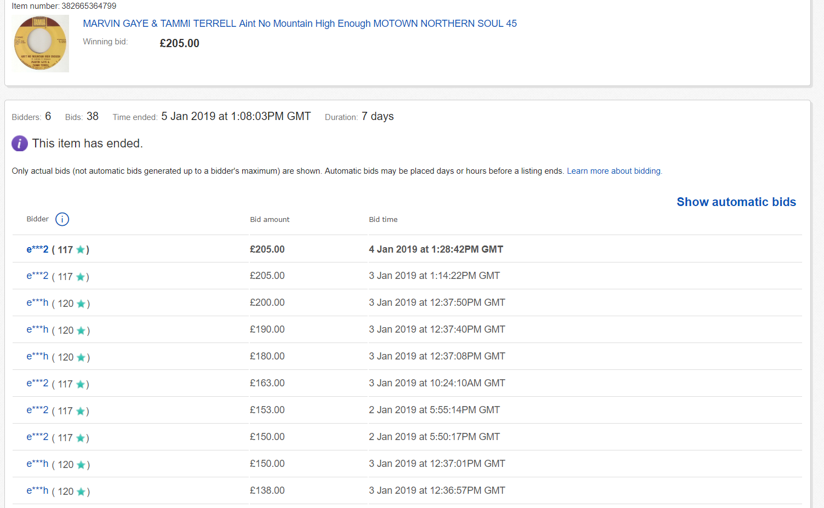This screenshot has width=824, height=508.
Task: Open bidder e***h in £180.00 row
Action: [x=37, y=356]
